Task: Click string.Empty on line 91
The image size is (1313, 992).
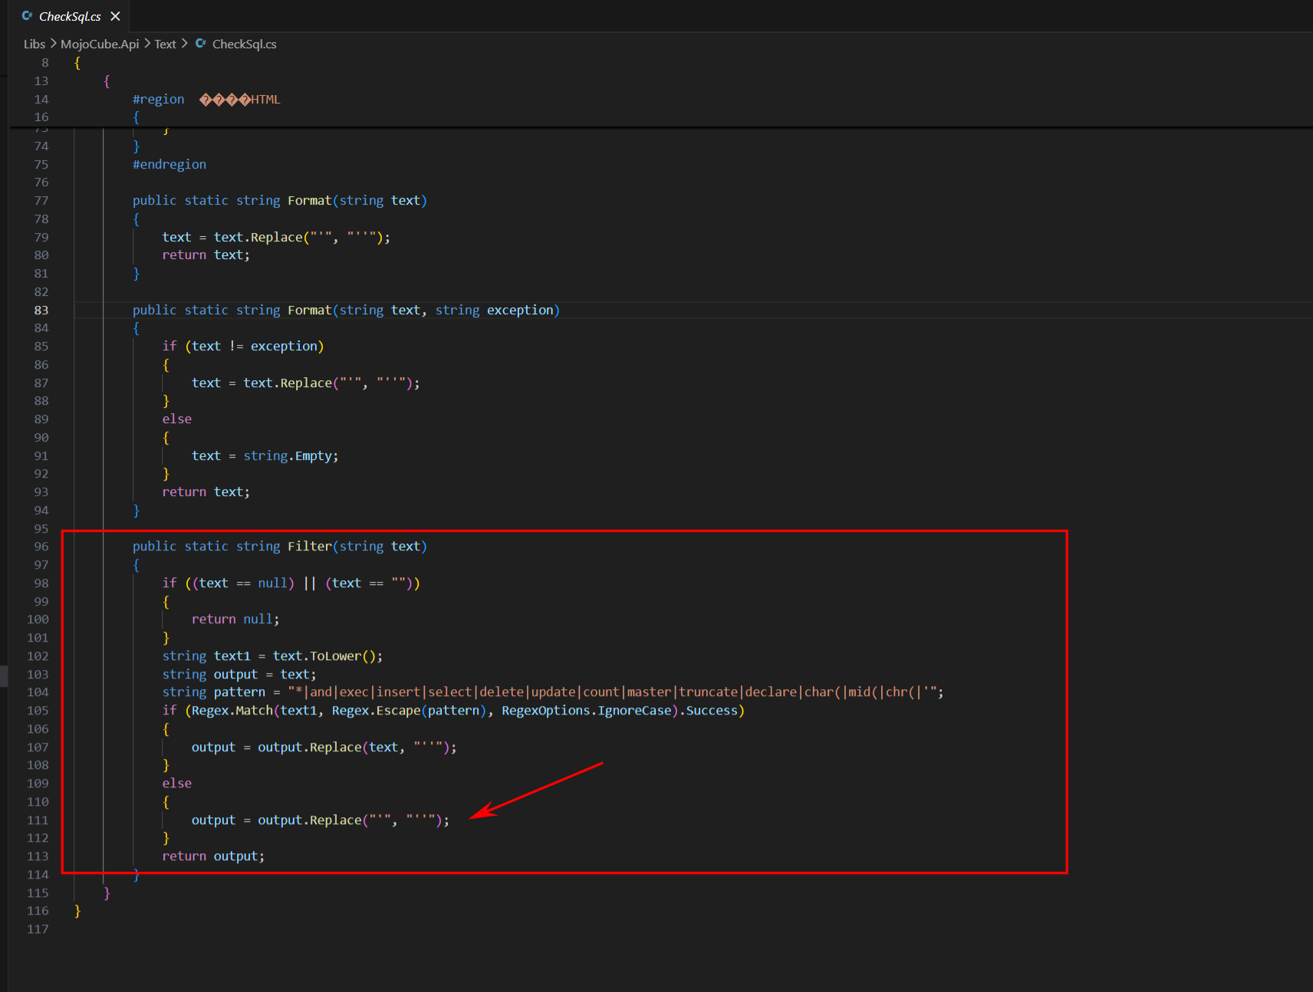Action: 290,456
